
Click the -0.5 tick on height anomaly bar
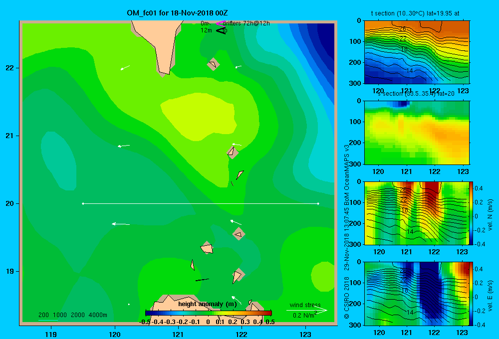(145, 322)
